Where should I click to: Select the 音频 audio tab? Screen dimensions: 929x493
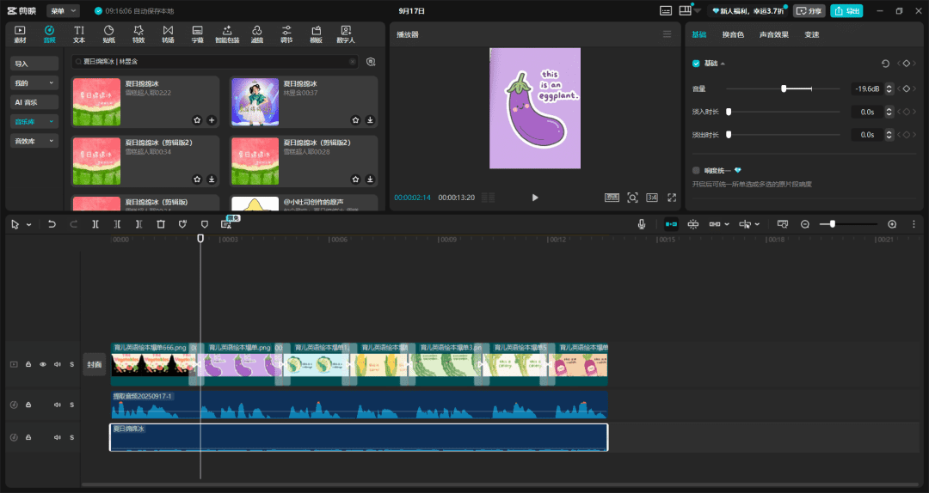click(x=49, y=34)
